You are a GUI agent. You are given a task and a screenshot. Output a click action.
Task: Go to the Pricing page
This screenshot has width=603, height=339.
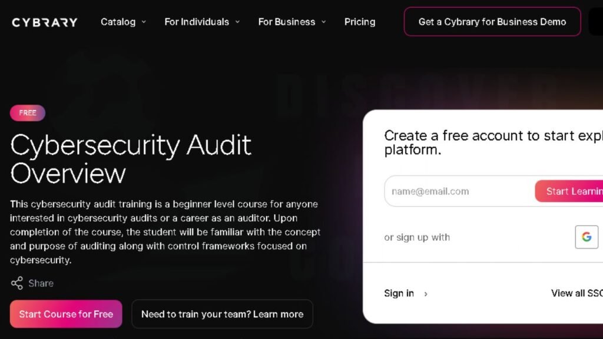point(360,22)
